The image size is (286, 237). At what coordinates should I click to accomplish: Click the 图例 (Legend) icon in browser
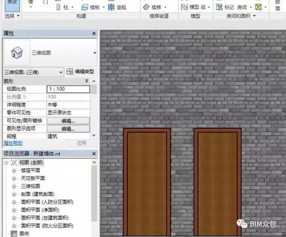pyautogui.click(x=13, y=233)
